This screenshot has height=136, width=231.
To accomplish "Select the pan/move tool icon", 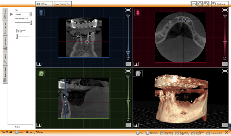I will 200,4.
